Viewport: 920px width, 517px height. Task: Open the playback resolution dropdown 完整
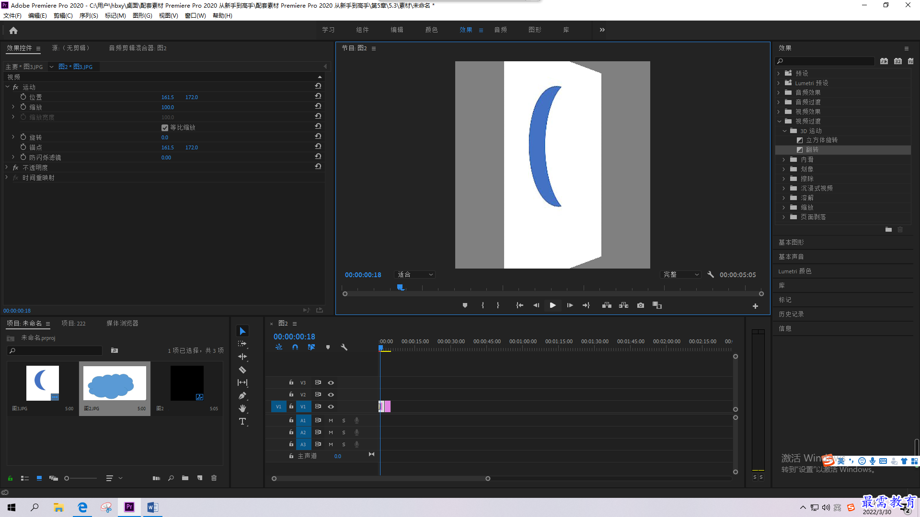(x=681, y=275)
